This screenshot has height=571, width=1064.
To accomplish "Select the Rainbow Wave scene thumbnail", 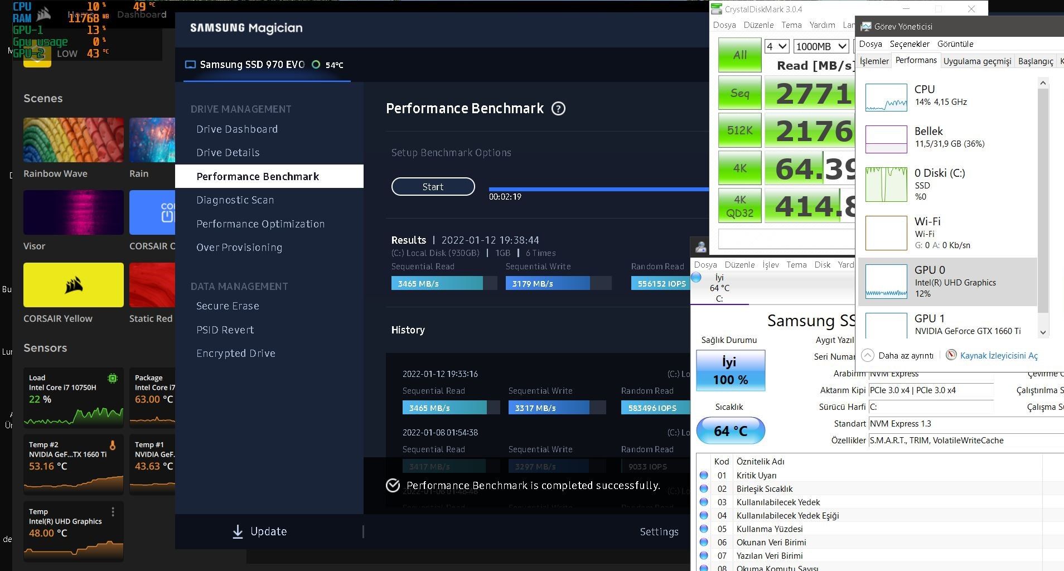I will (74, 140).
